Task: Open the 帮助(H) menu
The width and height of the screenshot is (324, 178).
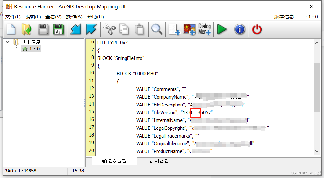Action: point(95,17)
